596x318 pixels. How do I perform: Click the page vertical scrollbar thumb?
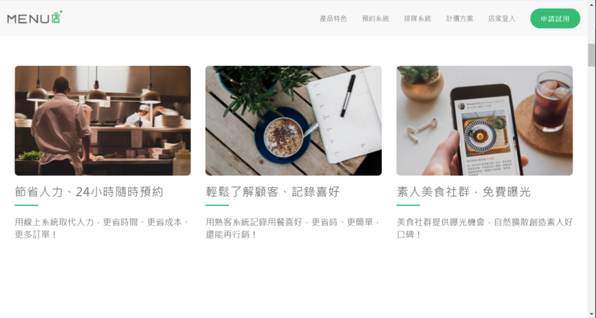[x=591, y=55]
